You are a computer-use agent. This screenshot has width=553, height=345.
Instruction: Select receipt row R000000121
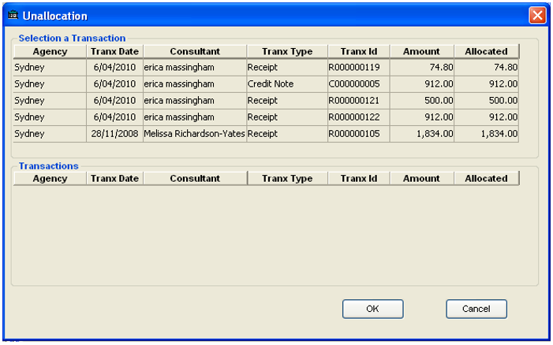click(x=266, y=100)
